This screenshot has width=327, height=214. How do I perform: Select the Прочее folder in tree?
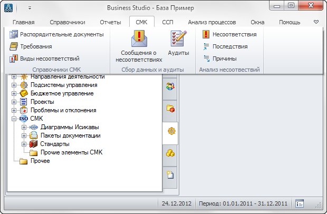40,161
